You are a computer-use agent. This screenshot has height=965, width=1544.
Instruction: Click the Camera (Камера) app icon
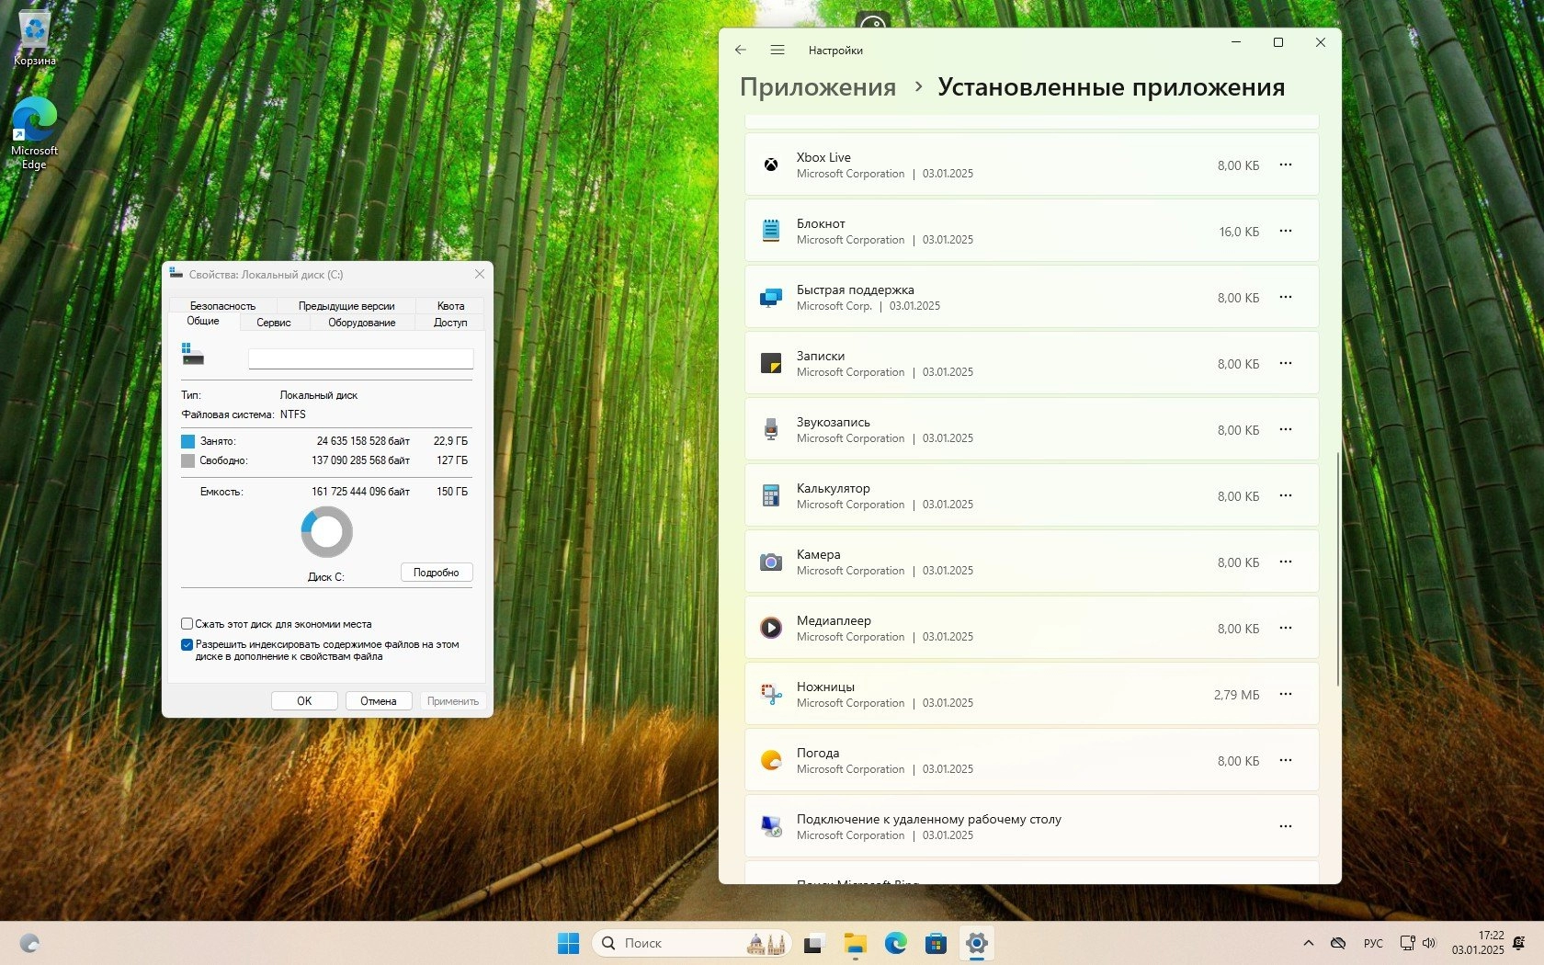click(771, 562)
